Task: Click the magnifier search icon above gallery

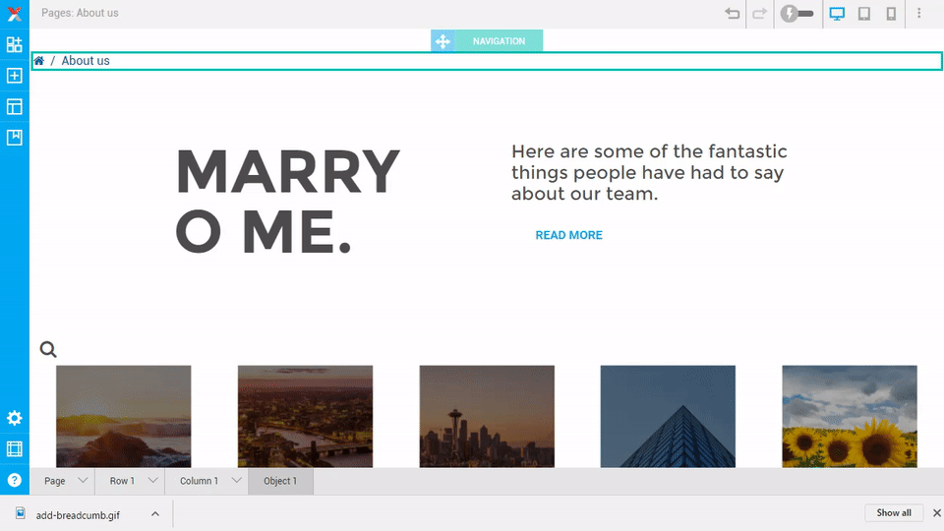Action: tap(48, 349)
